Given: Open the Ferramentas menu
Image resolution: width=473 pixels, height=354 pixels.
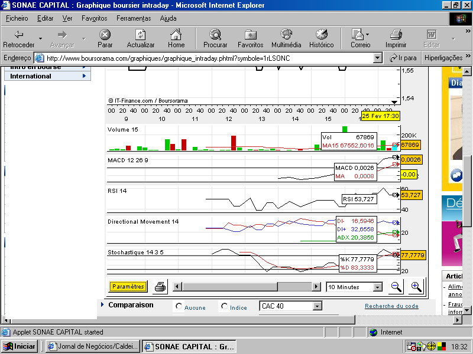Looking at the screenshot, I should click(x=134, y=18).
